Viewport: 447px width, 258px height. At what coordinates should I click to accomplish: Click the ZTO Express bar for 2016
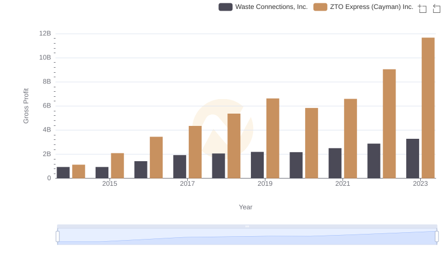[156, 157]
